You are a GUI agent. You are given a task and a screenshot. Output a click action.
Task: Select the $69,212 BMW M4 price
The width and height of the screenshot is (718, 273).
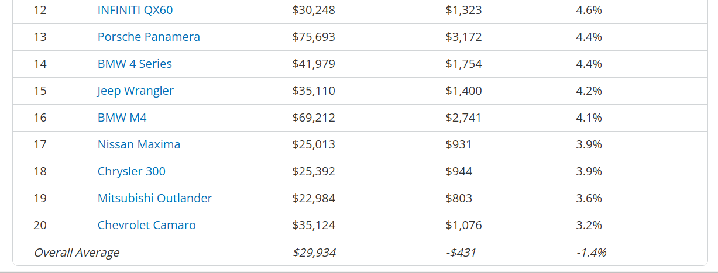pyautogui.click(x=314, y=118)
